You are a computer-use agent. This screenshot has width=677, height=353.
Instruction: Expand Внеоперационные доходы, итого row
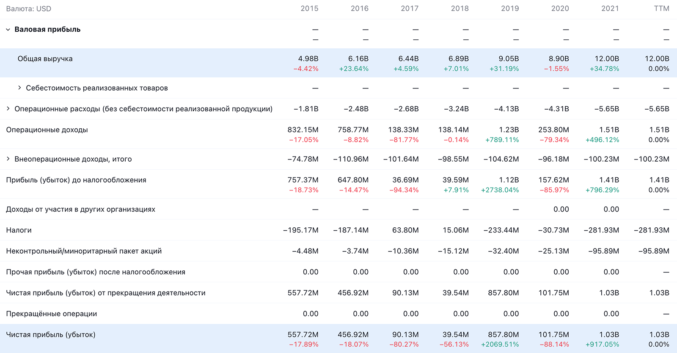coord(8,159)
